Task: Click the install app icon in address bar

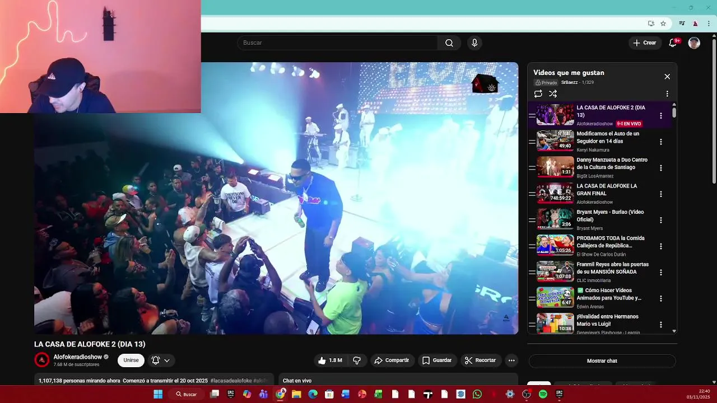Action: click(651, 24)
